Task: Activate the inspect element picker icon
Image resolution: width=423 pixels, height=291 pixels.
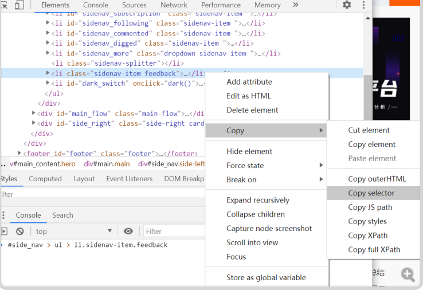Action: [4, 5]
